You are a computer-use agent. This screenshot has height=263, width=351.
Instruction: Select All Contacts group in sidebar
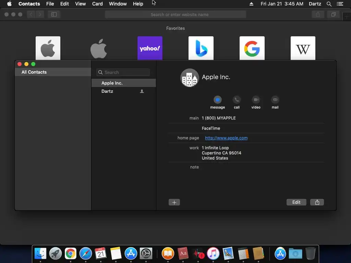point(53,72)
